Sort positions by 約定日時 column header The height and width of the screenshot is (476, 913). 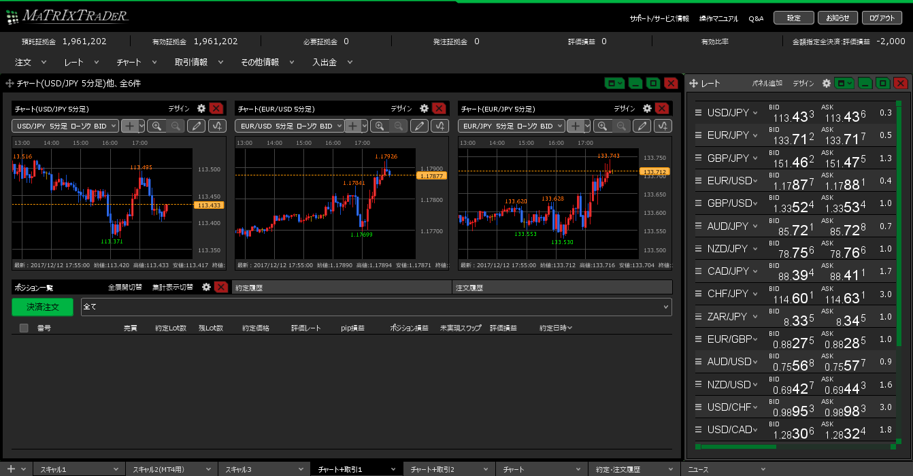[556, 328]
